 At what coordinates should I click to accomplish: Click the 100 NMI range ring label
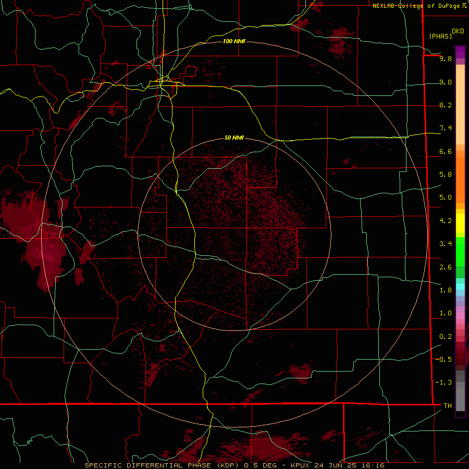[234, 41]
